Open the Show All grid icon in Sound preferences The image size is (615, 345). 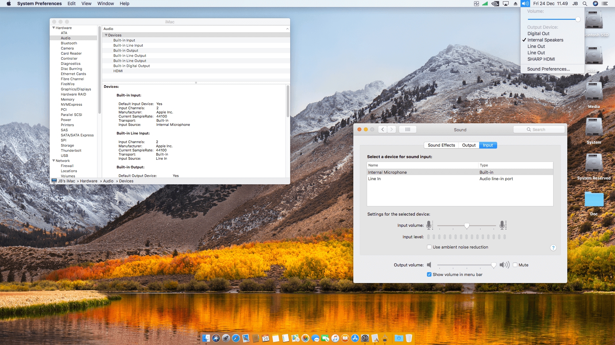pos(407,129)
